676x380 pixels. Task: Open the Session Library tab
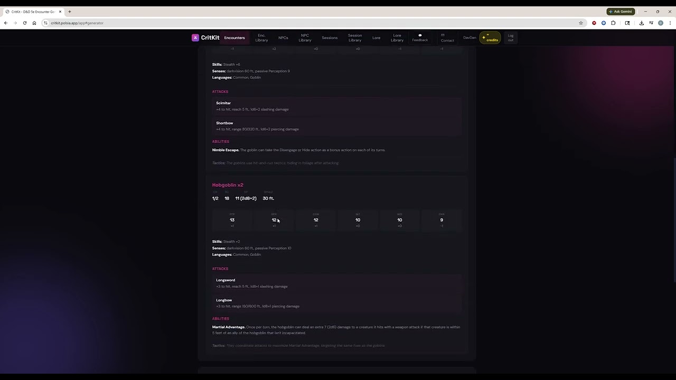coord(355,37)
